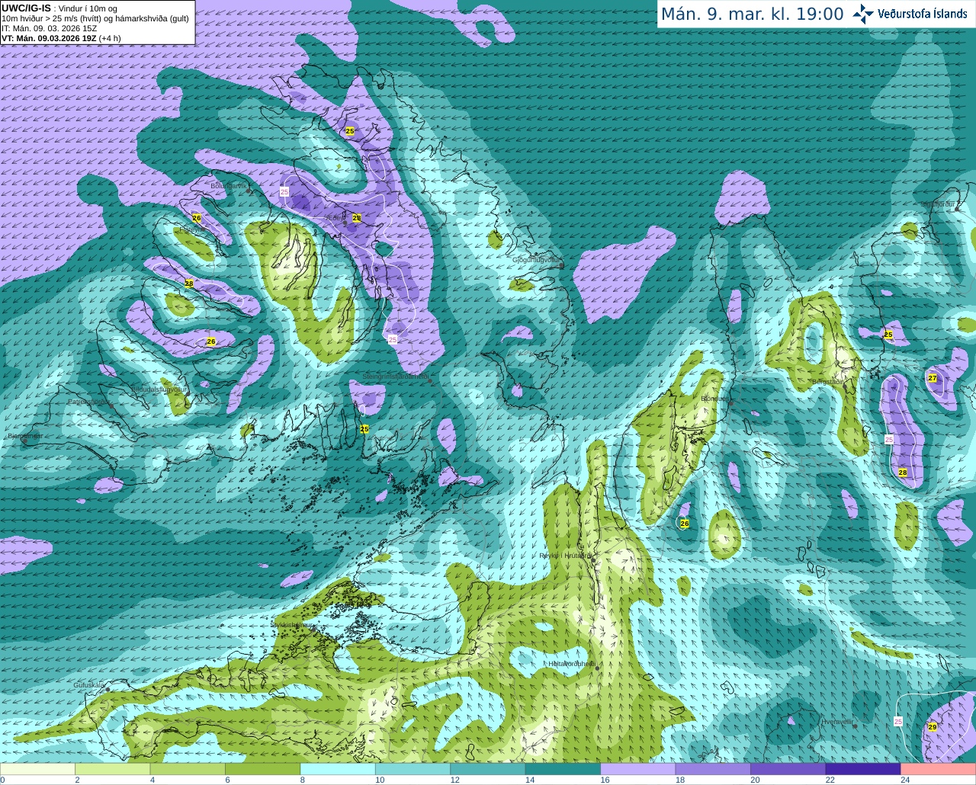Image resolution: width=976 pixels, height=785 pixels.
Task: Select the 12–14 medium teal legend swatch
Action: click(x=488, y=769)
